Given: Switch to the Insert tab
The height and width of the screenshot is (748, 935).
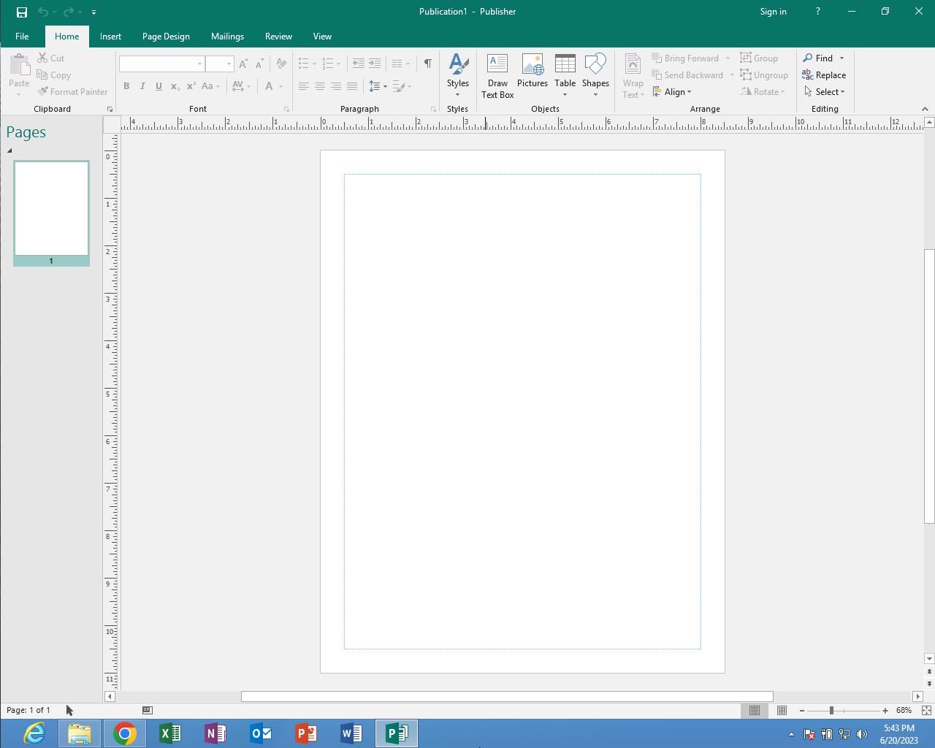Looking at the screenshot, I should (110, 37).
